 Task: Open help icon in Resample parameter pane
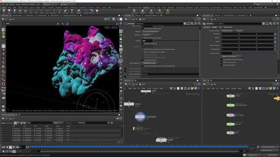point(199,24)
